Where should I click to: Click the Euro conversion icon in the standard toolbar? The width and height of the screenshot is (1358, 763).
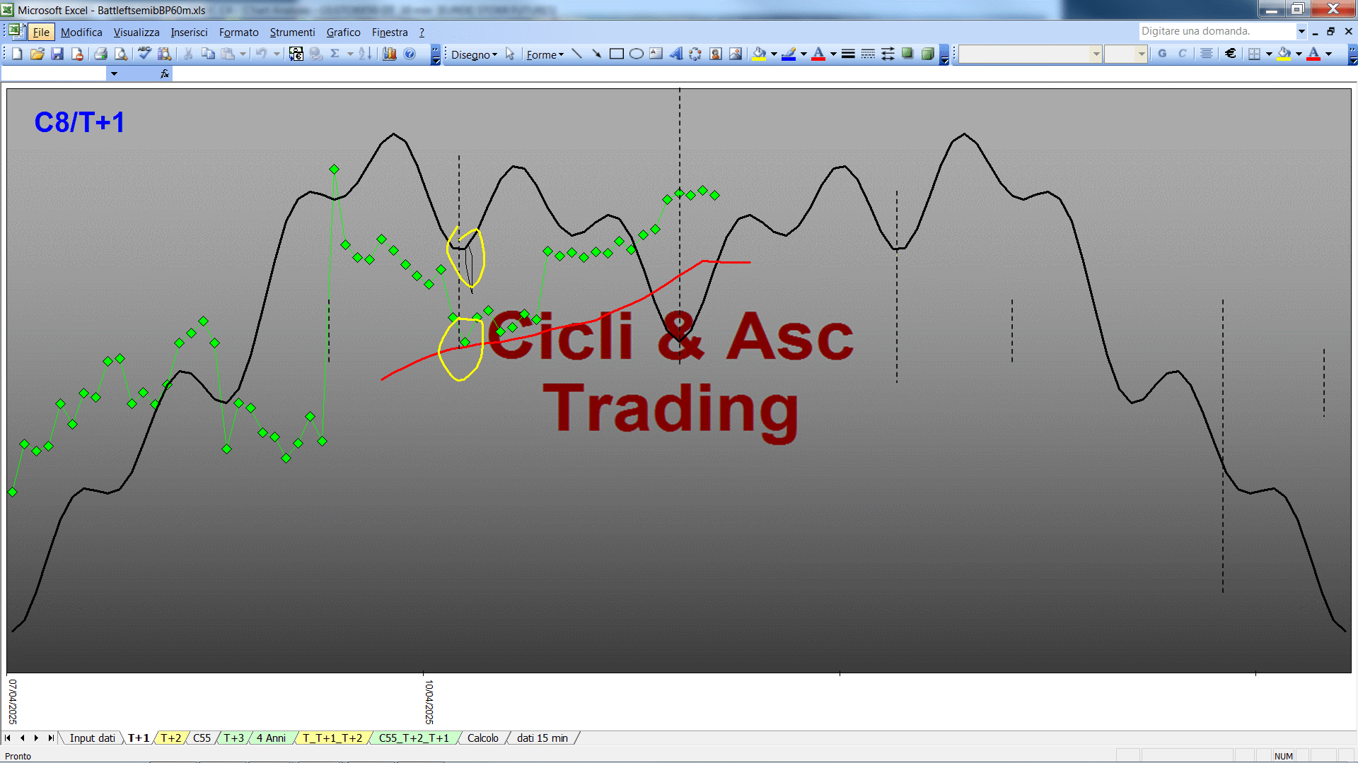(296, 54)
